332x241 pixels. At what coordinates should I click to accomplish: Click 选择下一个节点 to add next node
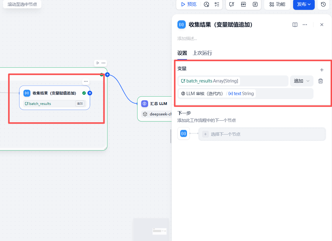[262, 134]
